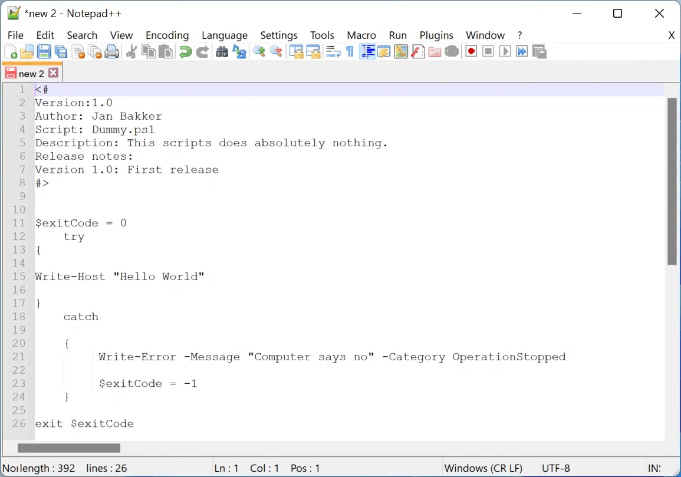Stop macro recording with the square icon

pyautogui.click(x=488, y=52)
